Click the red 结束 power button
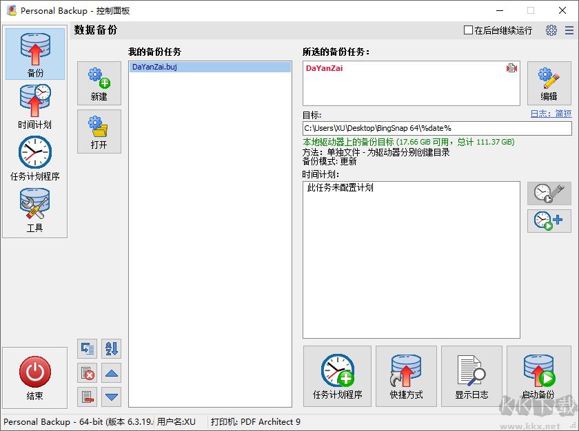Screen dimensions: 579x431 click(x=35, y=377)
